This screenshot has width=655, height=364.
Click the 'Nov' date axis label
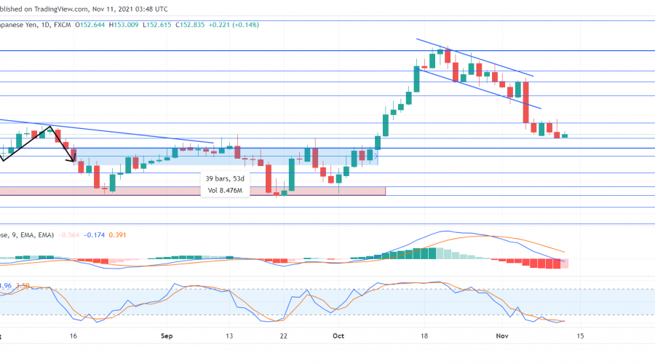(x=502, y=336)
